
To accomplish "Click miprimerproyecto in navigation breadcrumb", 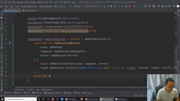I will point(46,6).
